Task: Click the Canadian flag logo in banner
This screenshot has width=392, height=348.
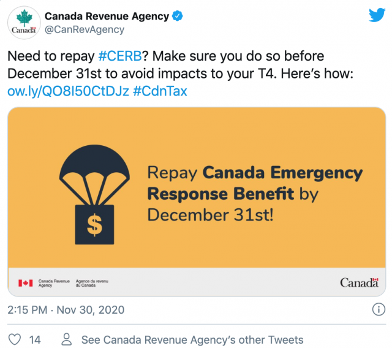Action: point(25,283)
